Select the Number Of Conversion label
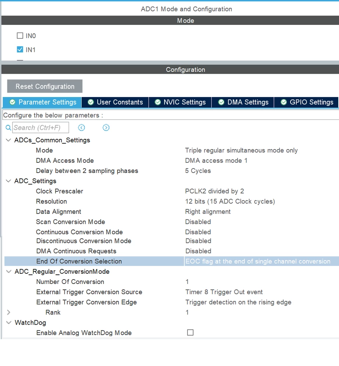Viewport: 339px width, 366px height. (70, 282)
